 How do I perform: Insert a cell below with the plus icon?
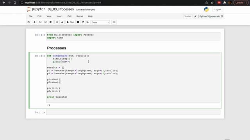click(34, 22)
